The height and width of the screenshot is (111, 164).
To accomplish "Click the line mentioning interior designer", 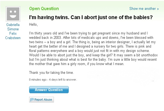I will (x=92, y=42).
